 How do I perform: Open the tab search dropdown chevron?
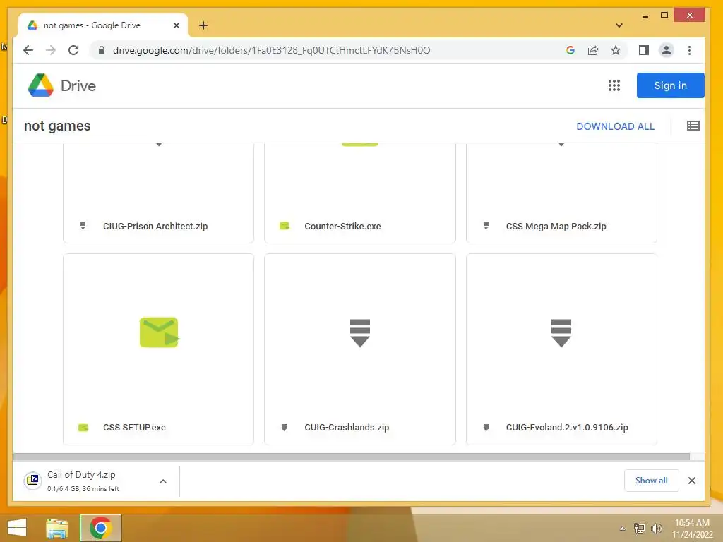619,25
